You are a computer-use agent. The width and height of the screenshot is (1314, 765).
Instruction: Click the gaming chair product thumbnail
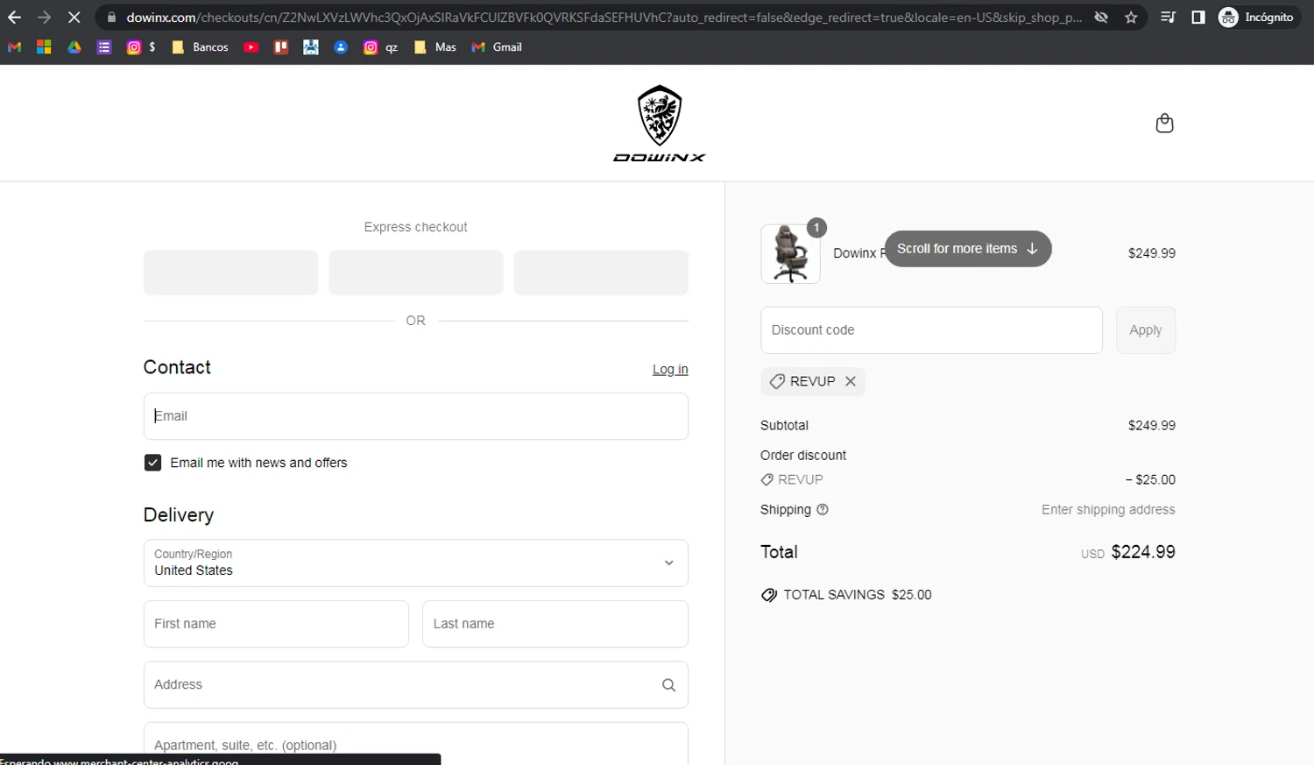[x=790, y=254]
